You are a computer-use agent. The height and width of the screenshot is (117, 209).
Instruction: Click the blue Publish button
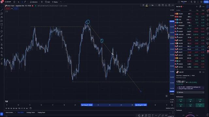(206, 2)
